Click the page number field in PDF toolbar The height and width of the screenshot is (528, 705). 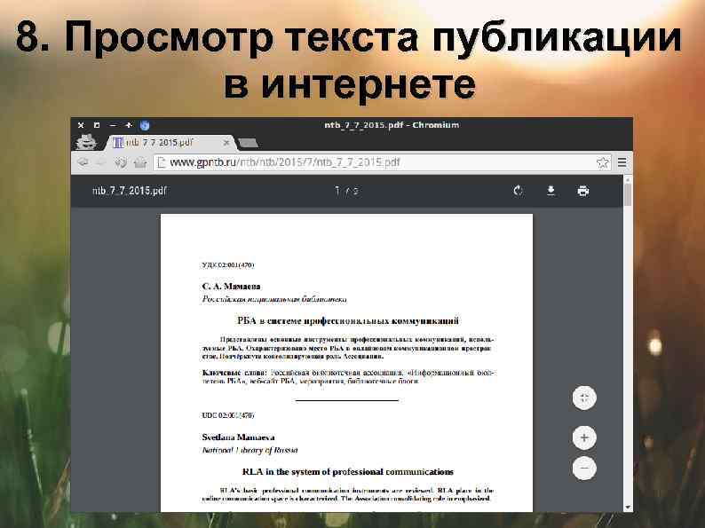pyautogui.click(x=337, y=191)
